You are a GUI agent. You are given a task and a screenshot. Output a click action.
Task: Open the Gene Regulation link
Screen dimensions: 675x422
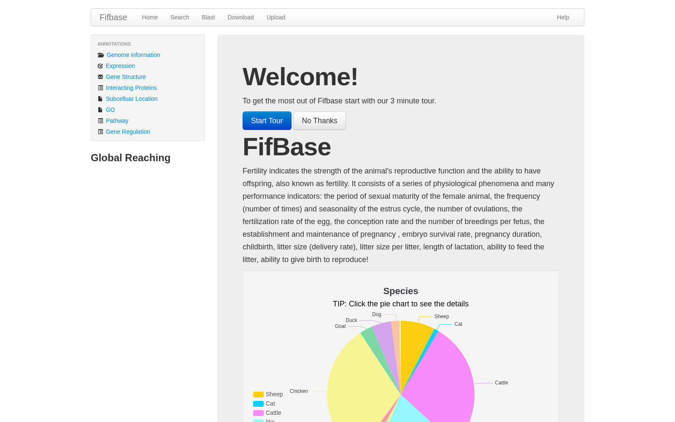pyautogui.click(x=128, y=132)
